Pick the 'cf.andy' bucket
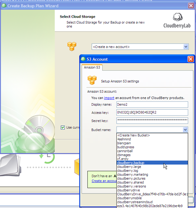The image size is (196, 208). 152,159
